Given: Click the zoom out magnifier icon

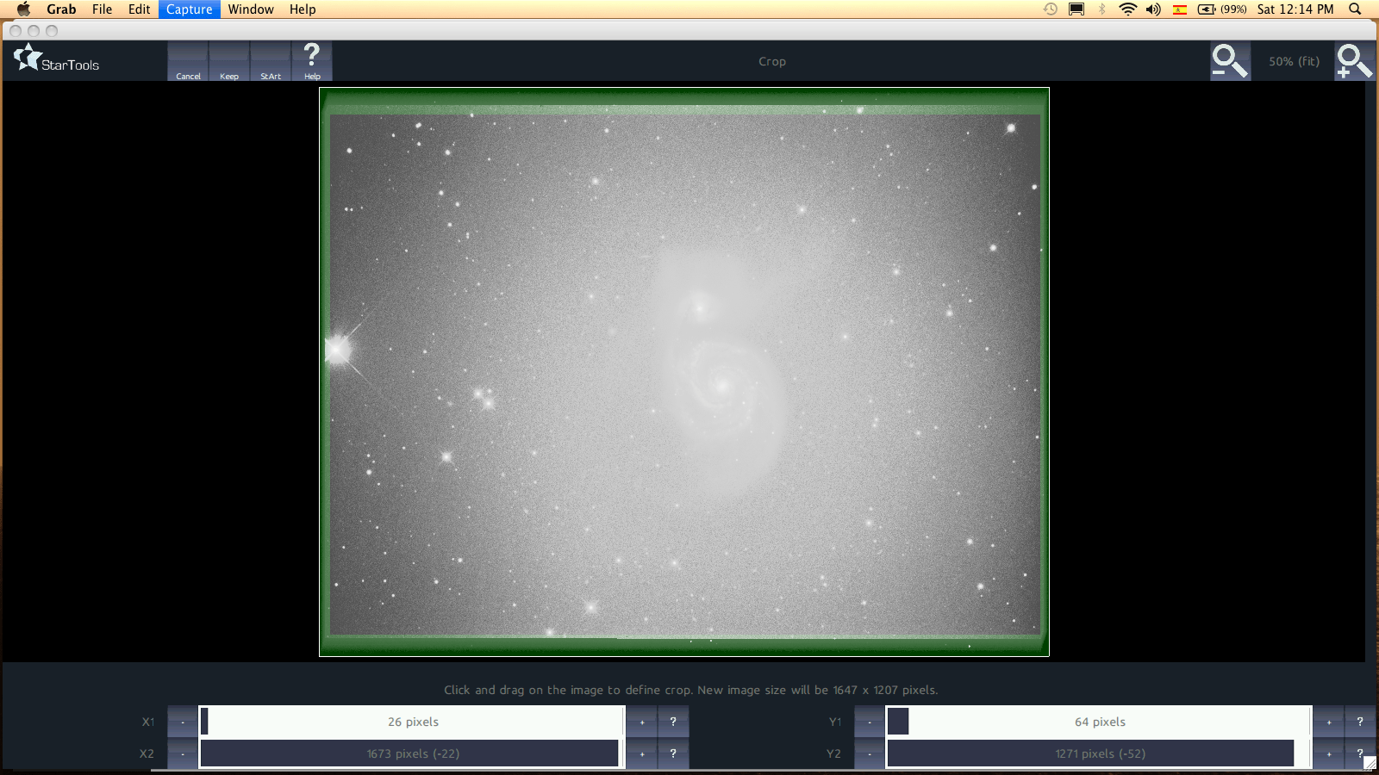Looking at the screenshot, I should click(1229, 61).
